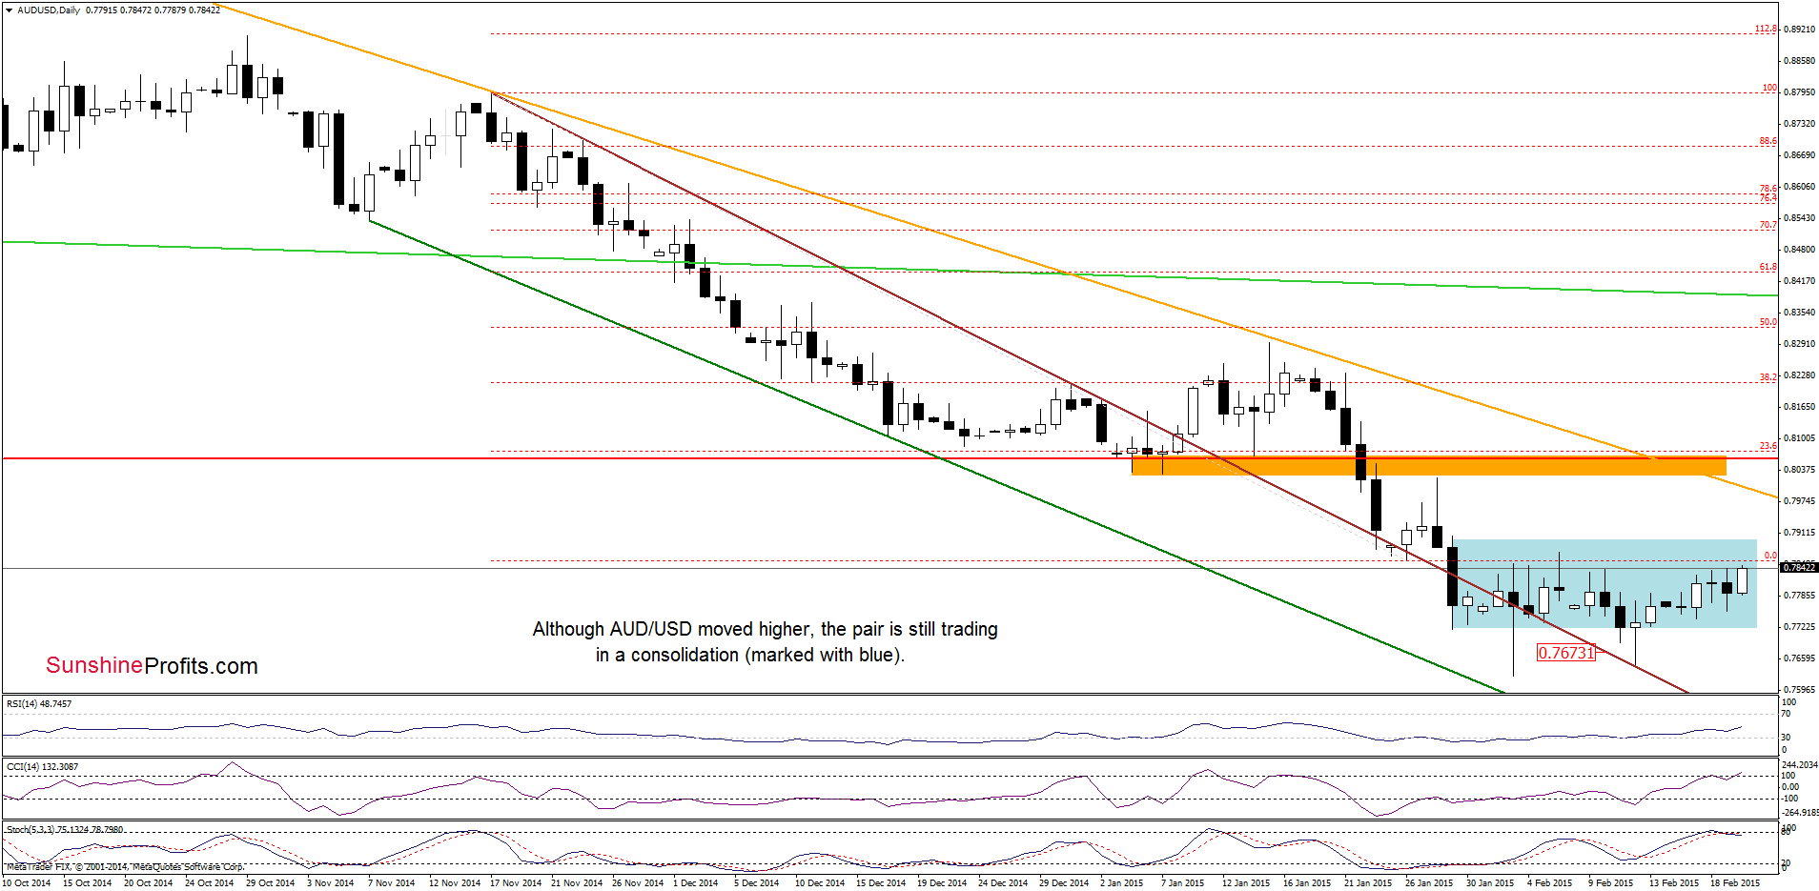This screenshot has width=1819, height=891.
Task: Click the 1 Dec 2014 date label
Action: click(x=696, y=883)
